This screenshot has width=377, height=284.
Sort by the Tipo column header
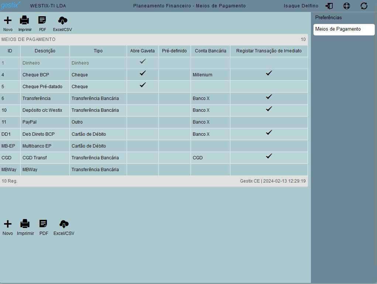98,51
